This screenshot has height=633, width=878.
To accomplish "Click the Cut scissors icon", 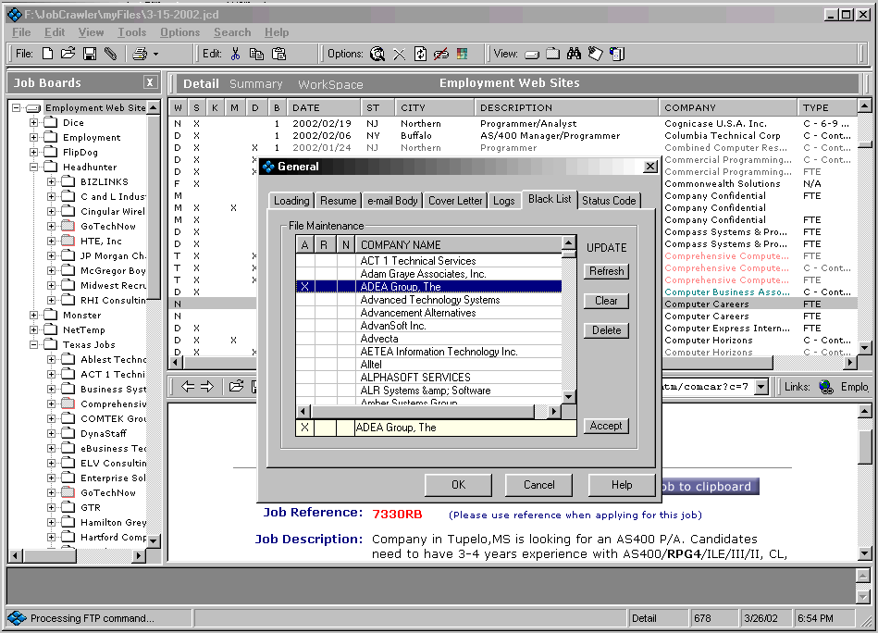I will (235, 54).
